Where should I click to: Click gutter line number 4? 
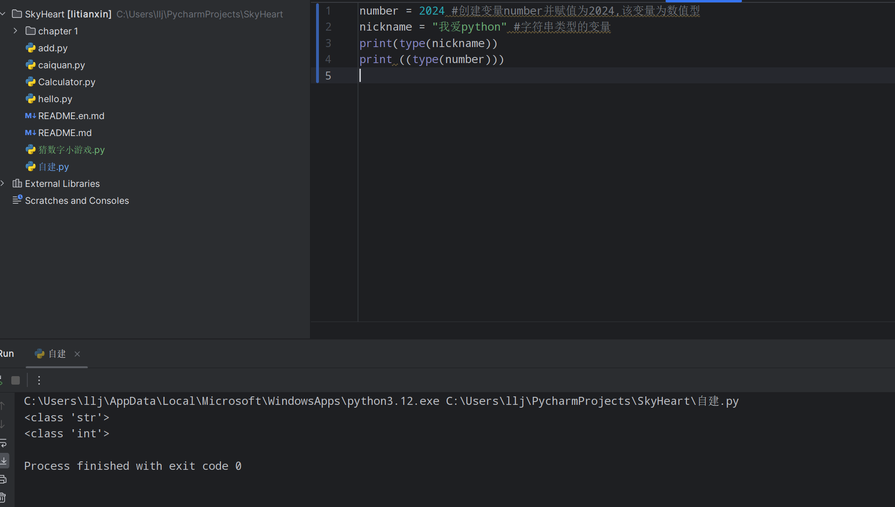pos(328,59)
